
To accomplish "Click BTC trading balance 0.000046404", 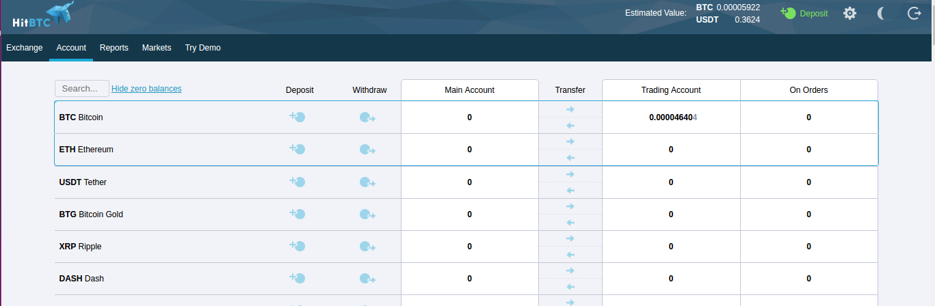I will tap(673, 117).
